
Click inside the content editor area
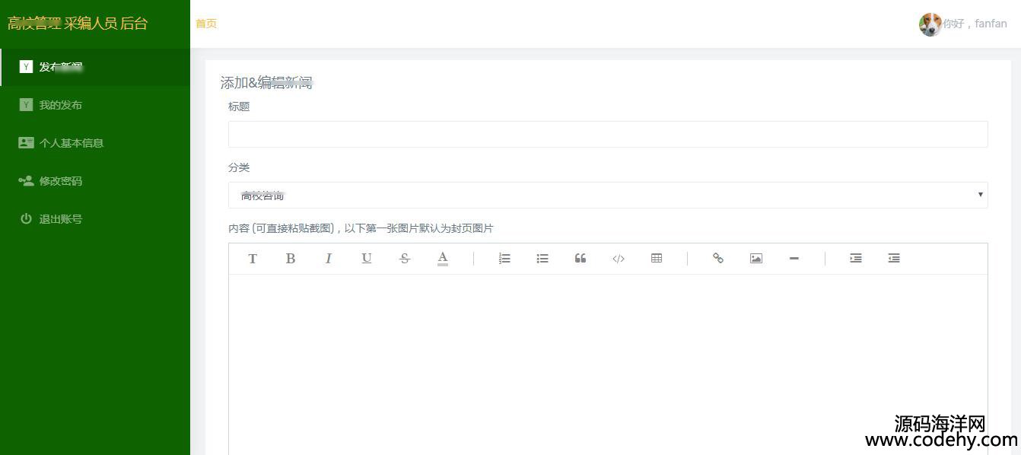click(x=608, y=364)
